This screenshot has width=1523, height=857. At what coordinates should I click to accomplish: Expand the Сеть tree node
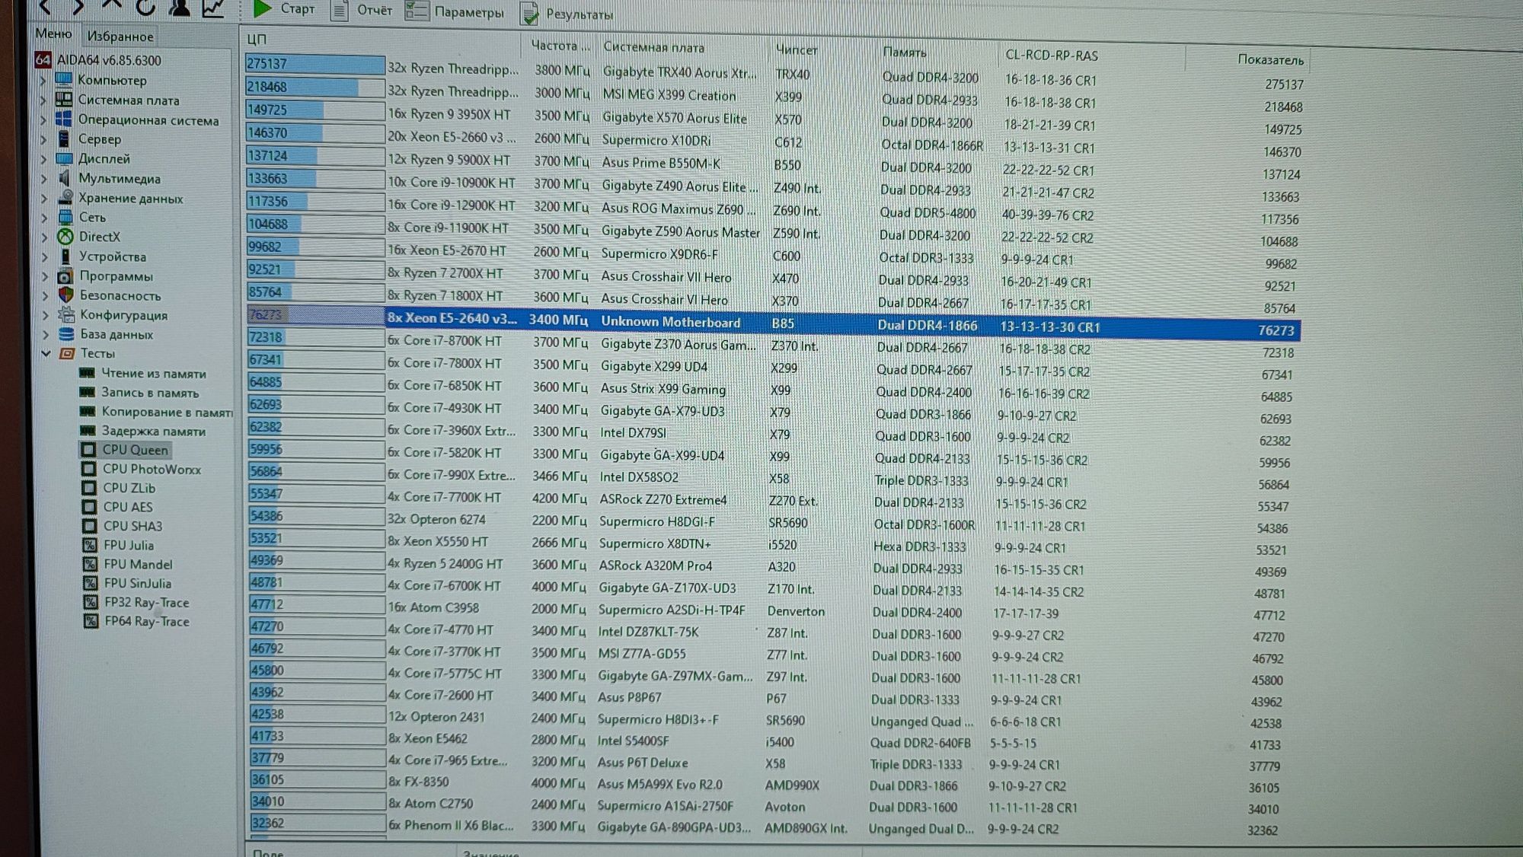point(44,217)
